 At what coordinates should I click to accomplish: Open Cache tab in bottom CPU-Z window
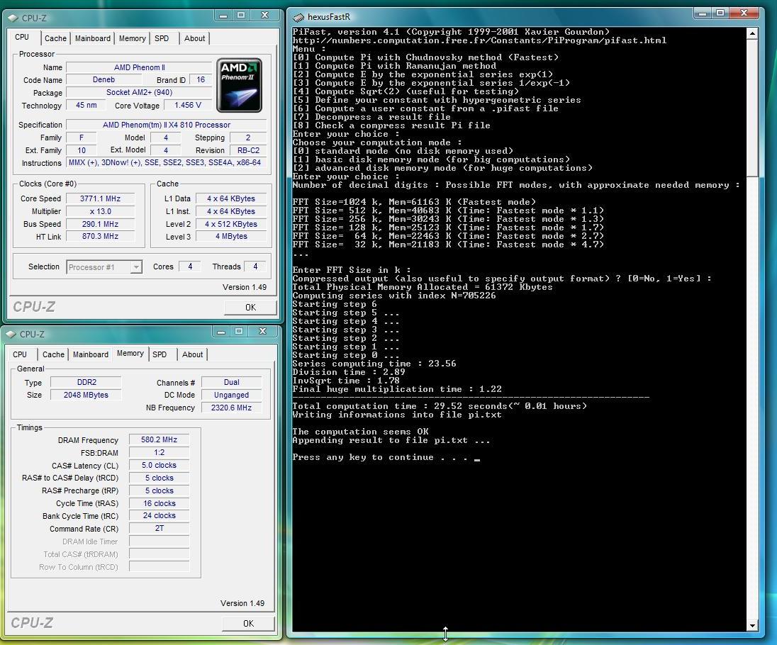(x=53, y=354)
